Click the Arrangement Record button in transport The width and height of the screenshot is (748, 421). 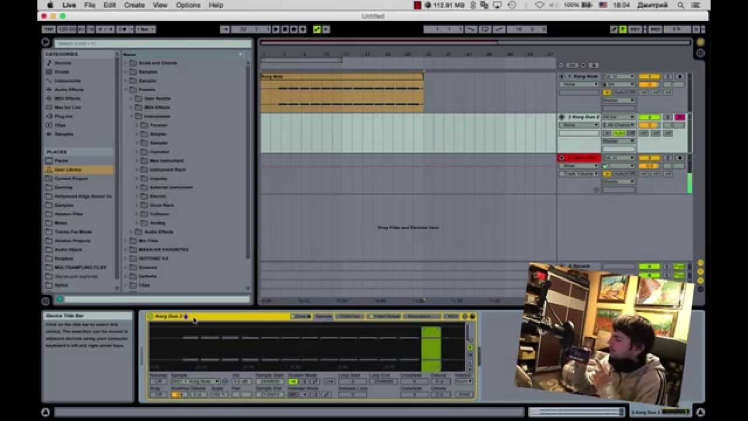293,29
